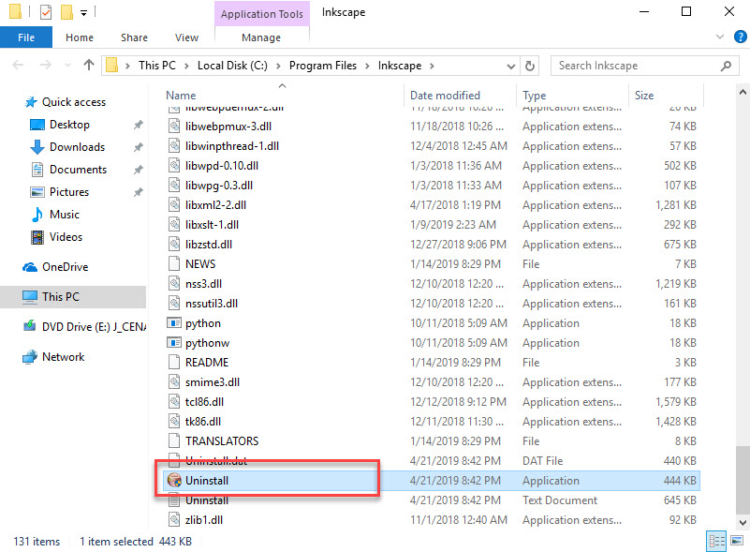This screenshot has height=552, width=750.
Task: Select the README file icon
Action: [174, 363]
